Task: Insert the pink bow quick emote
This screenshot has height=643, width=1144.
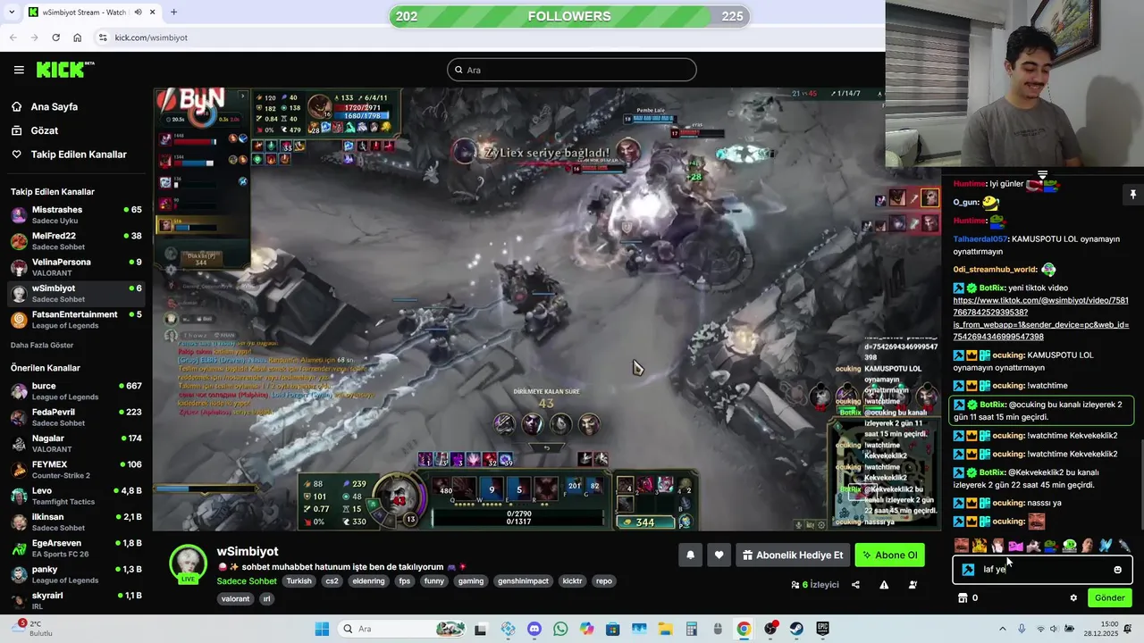Action: pos(1015,545)
